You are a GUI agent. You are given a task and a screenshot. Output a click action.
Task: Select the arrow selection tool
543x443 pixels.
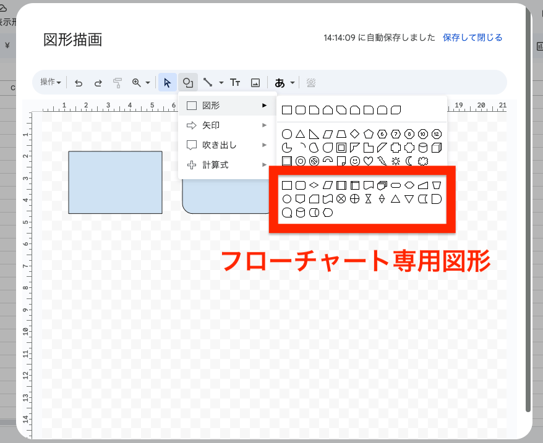(x=167, y=82)
